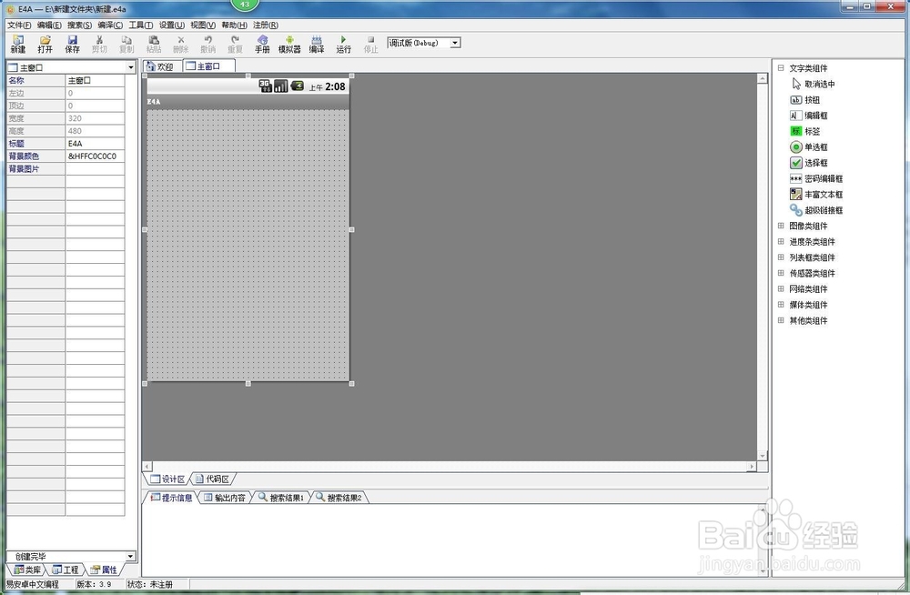Viewport: 910px width, 595px height.
Task: Open the 创建完毕 event dropdown
Action: [130, 556]
